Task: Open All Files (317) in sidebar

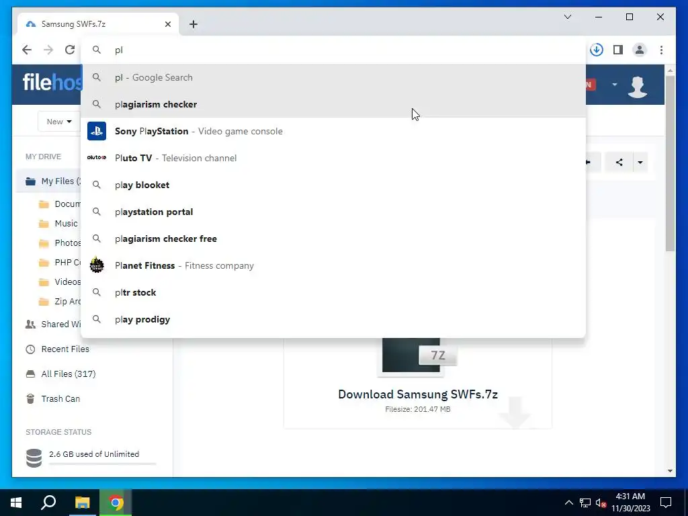Action: 60,374
